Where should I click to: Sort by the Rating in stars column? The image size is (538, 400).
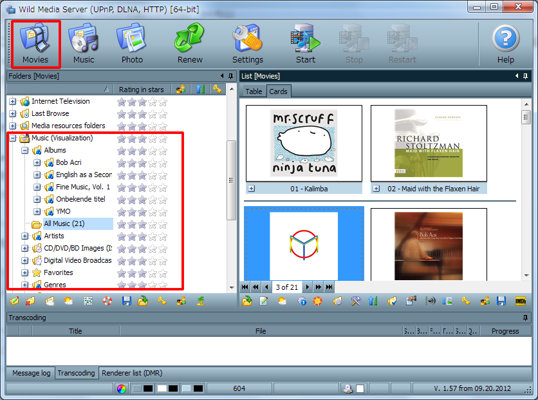pos(142,90)
